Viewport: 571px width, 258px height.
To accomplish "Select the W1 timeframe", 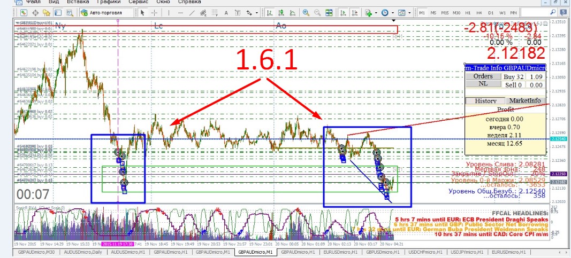I will [x=502, y=13].
